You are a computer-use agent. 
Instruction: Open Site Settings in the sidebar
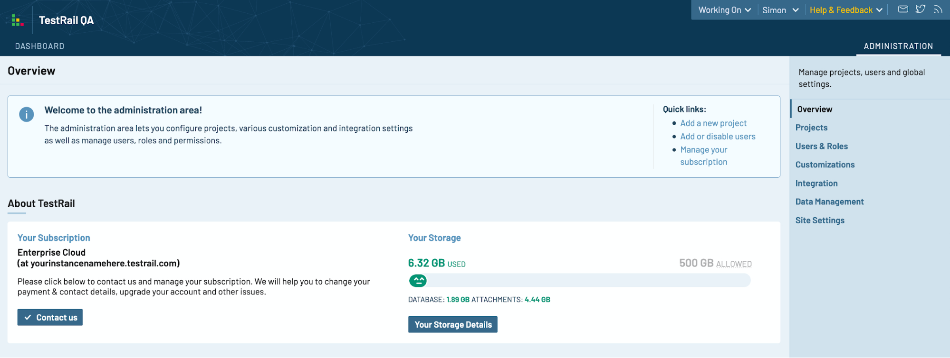tap(820, 220)
